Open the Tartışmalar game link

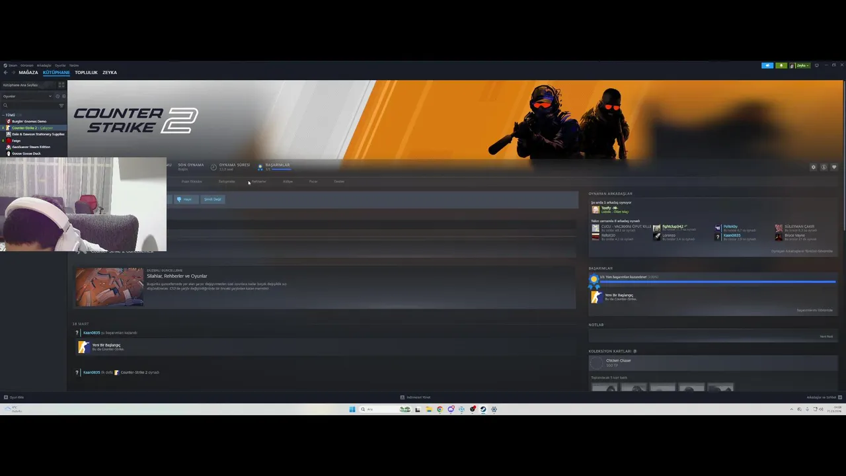click(227, 181)
